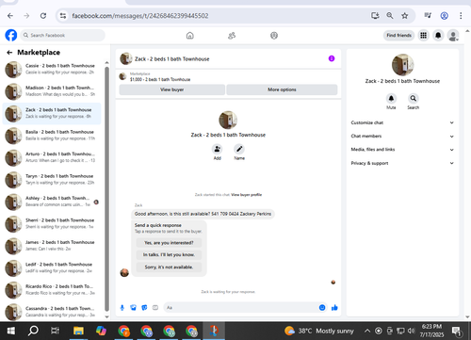Image resolution: width=471 pixels, height=340 pixels.
Task: Open Windows taskbar search
Action: pos(33,331)
